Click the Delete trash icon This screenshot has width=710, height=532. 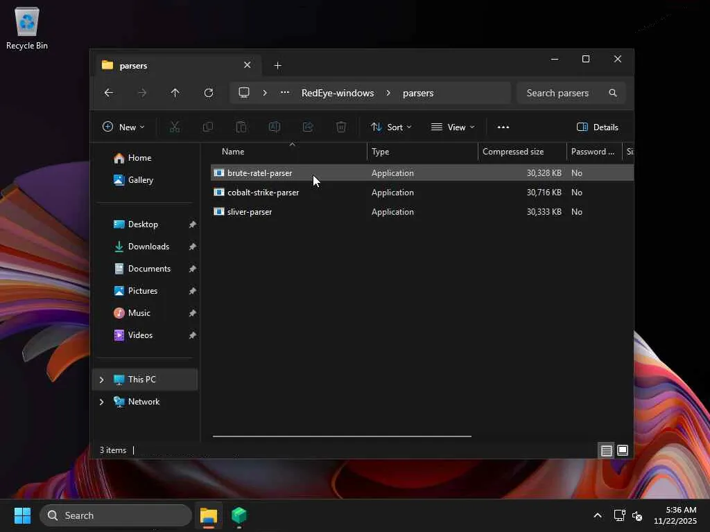[341, 127]
